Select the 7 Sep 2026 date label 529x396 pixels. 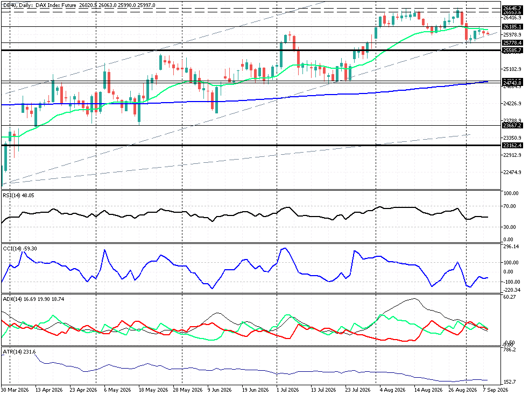pyautogui.click(x=495, y=390)
